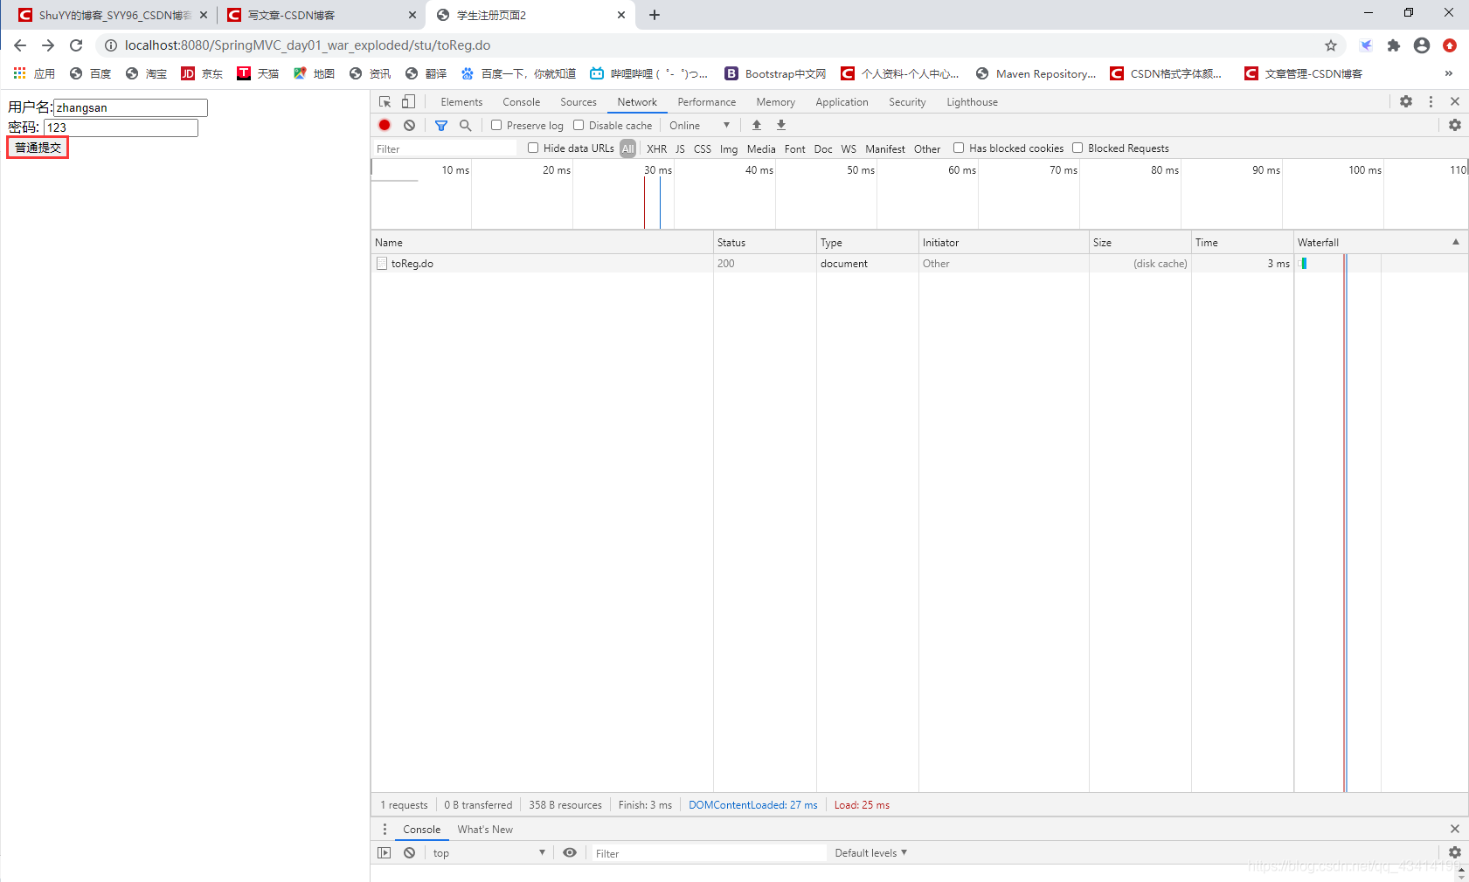Enable Preserve log checkbox
Image resolution: width=1469 pixels, height=882 pixels.
(496, 125)
